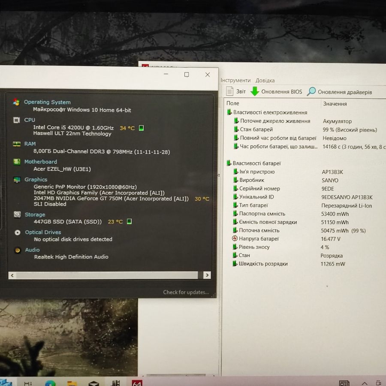Click the value 16.477 V
This screenshot has width=386, height=386.
tap(330, 239)
